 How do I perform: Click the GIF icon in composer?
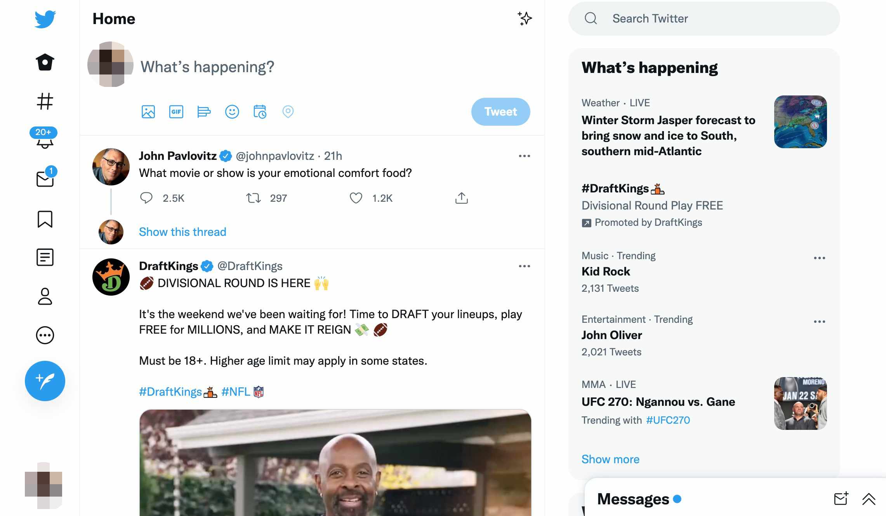[176, 111]
